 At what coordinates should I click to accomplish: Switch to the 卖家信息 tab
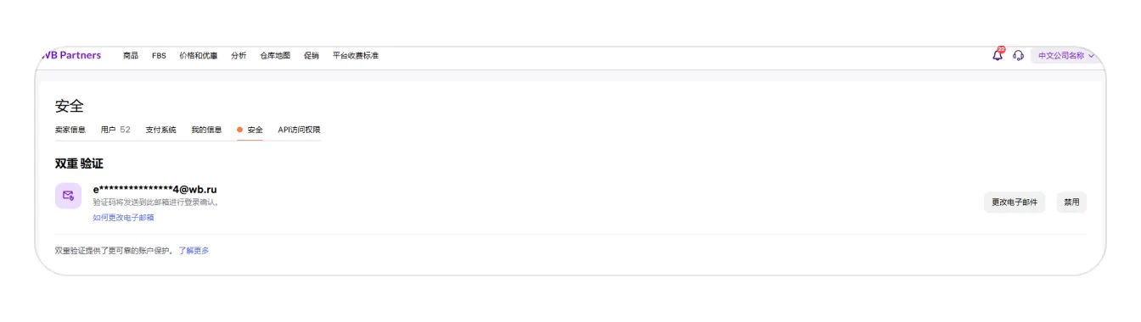70,130
